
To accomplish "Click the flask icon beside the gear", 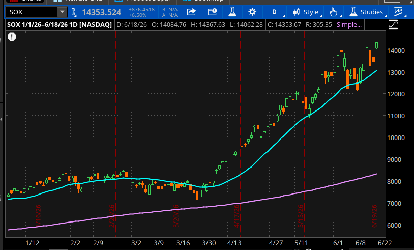I will 232,12.
